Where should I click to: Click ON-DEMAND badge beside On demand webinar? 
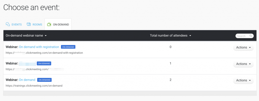45,80
